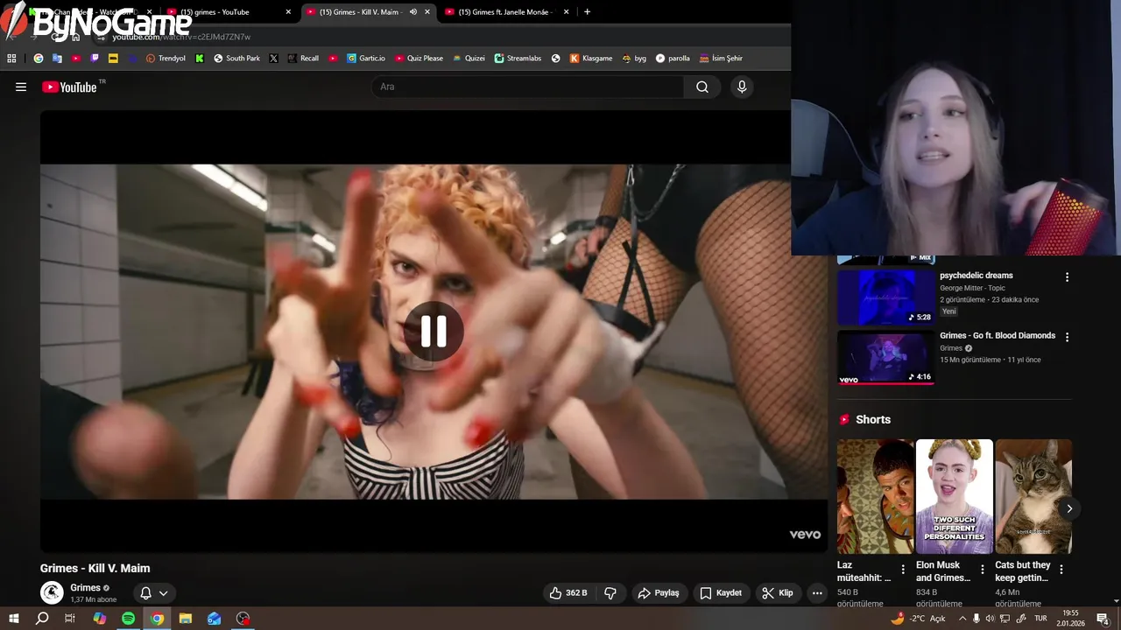Open a new browser tab

click(587, 12)
